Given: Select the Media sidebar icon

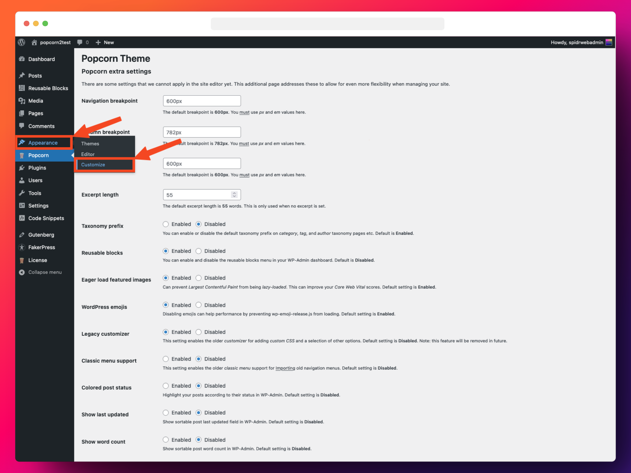Looking at the screenshot, I should (x=22, y=101).
